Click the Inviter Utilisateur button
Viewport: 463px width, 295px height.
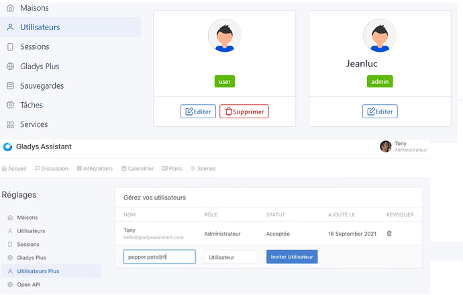292,257
